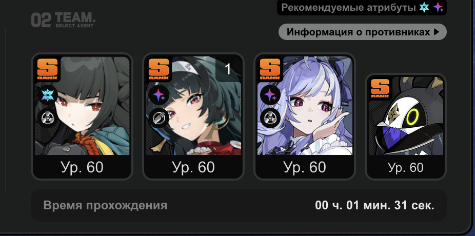Viewport: 475px width, 236px height.
Task: Click specialty icon on headband agent card
Action: click(159, 118)
